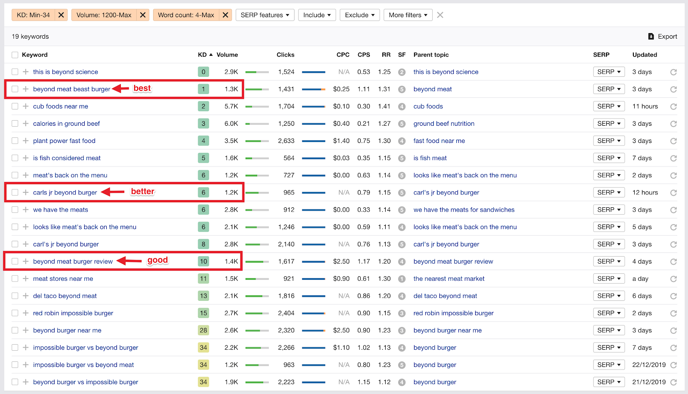Sort by the Updated column header
The image size is (688, 394).
pyautogui.click(x=645, y=55)
